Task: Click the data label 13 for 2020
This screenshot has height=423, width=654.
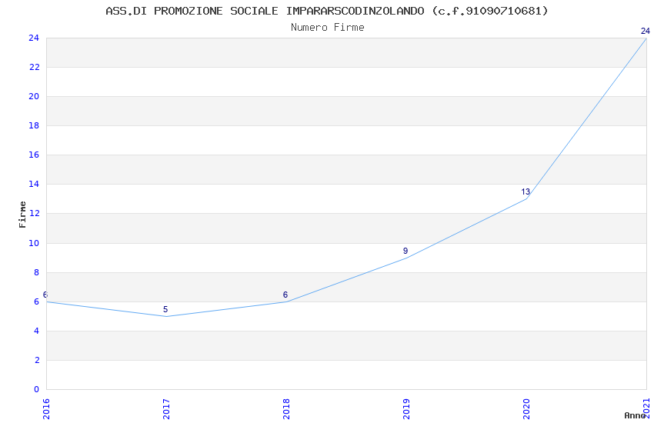Action: coord(526,192)
